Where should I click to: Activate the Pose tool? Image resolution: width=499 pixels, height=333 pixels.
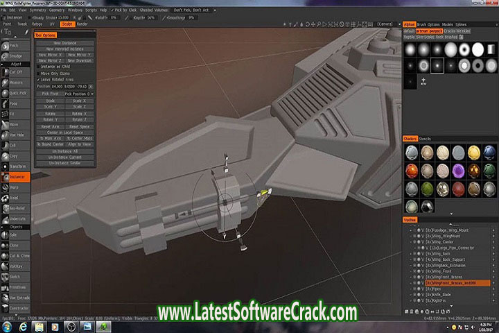click(x=14, y=103)
